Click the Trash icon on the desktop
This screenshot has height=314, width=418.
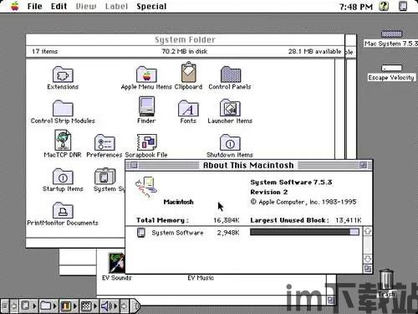386,279
